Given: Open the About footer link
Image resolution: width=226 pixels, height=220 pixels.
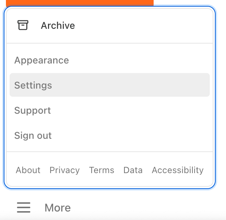Looking at the screenshot, I should tap(28, 170).
